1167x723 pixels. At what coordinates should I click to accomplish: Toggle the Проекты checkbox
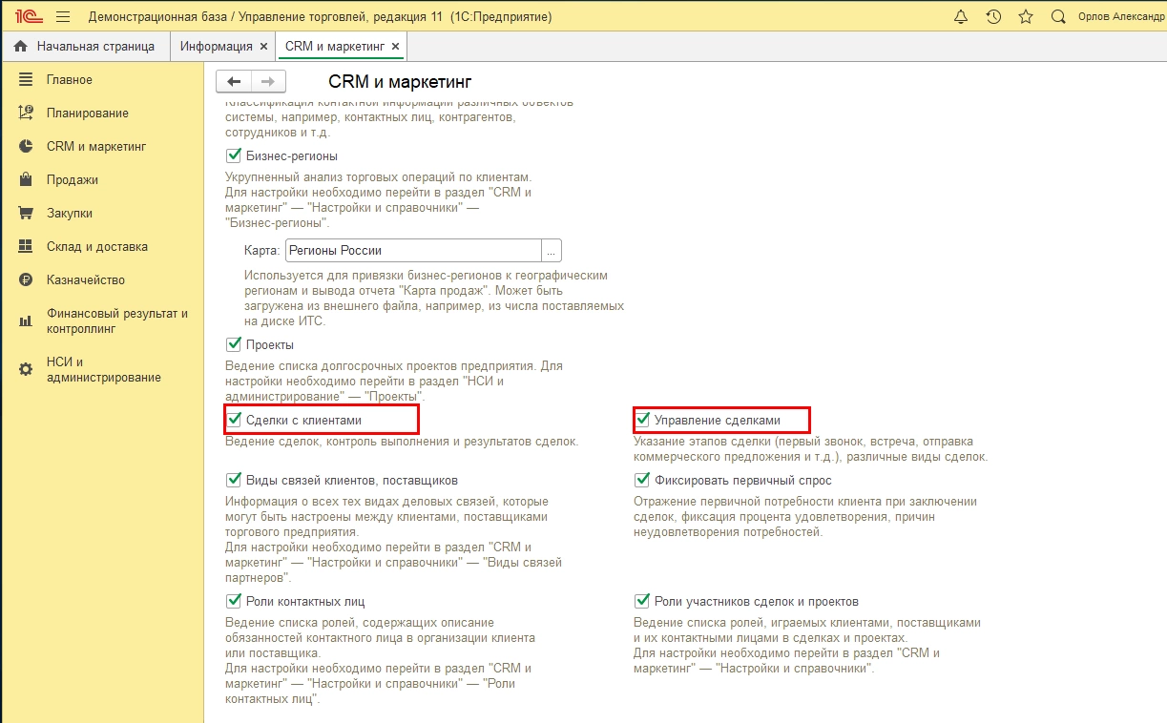coord(234,344)
